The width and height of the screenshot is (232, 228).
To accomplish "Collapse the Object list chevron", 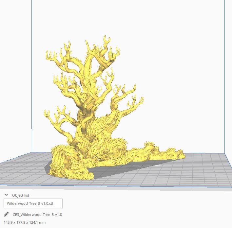I will (x=6, y=195).
